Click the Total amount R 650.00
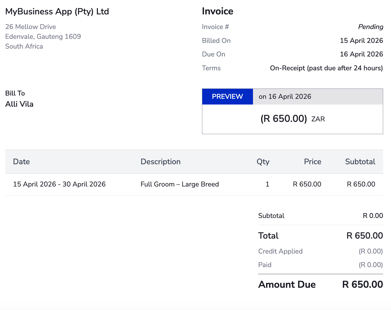391x310 pixels. point(364,236)
